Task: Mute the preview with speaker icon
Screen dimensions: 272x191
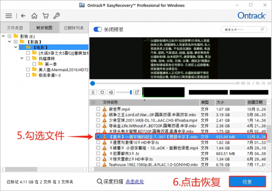Action: [x=112, y=92]
